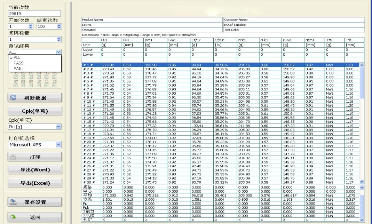Select data row # 30 #

click(220, 183)
